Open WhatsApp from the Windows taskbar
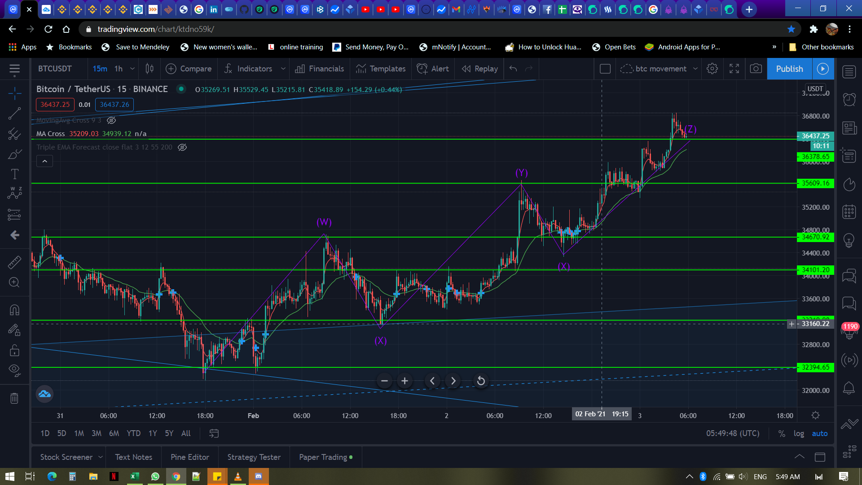Viewport: 862px width, 485px height. pos(155,476)
